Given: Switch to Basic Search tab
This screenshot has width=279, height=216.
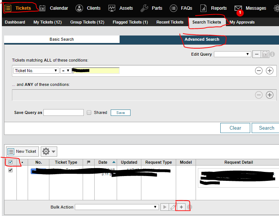Looking at the screenshot, I should (x=62, y=39).
